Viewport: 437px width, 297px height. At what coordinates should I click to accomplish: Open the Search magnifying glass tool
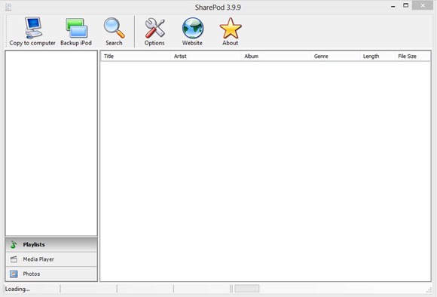[114, 32]
